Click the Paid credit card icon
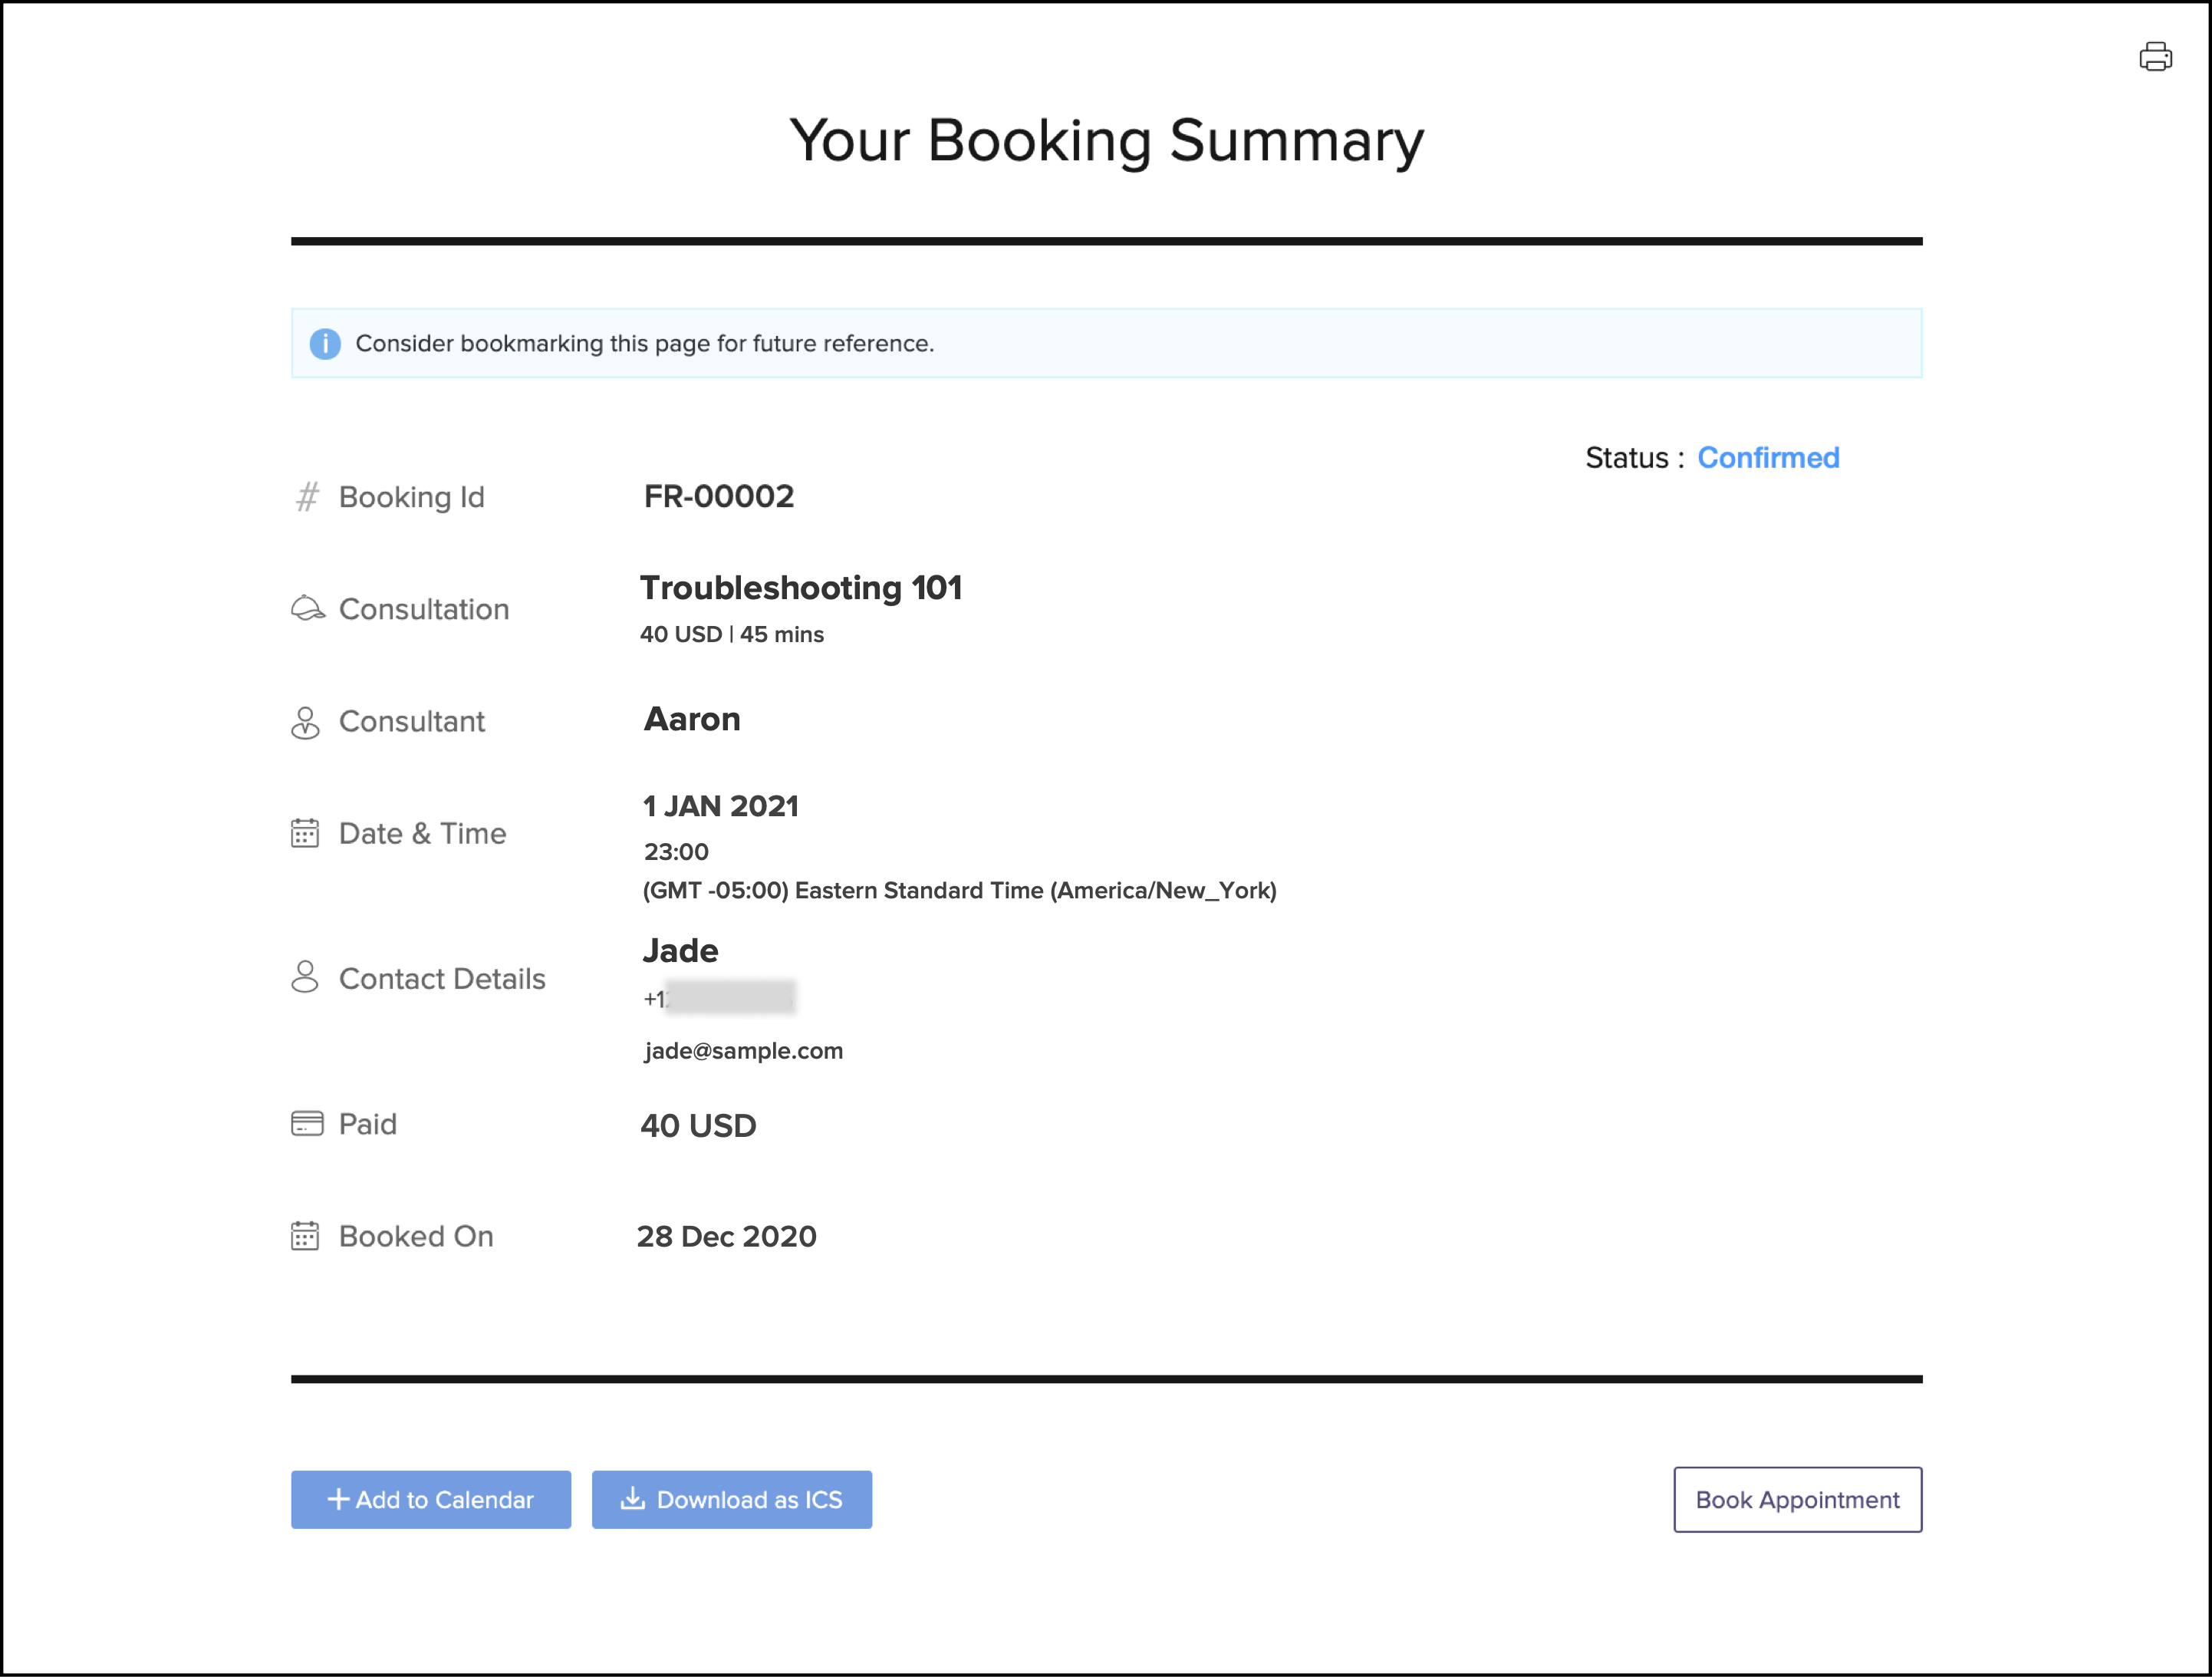The image size is (2212, 1677). [x=307, y=1124]
